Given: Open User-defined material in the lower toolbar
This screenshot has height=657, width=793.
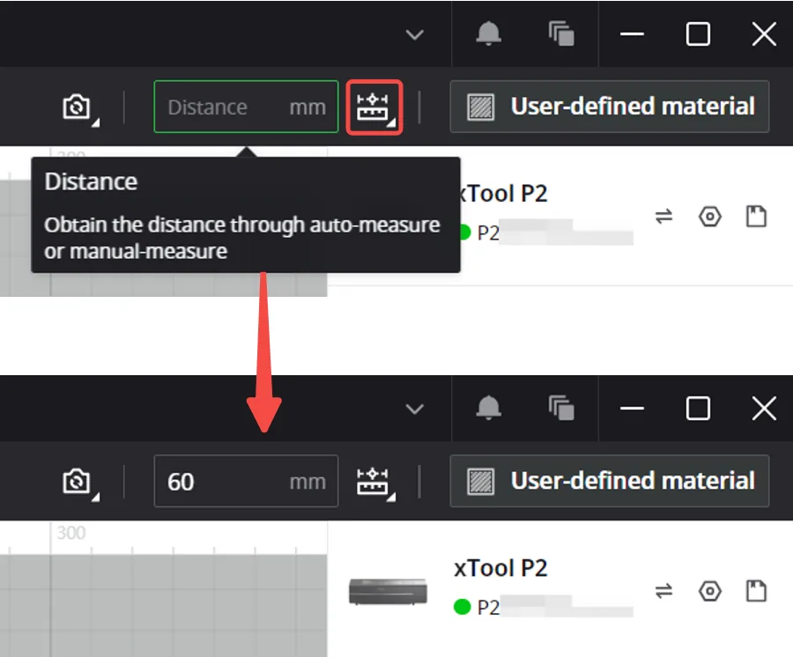Looking at the screenshot, I should pyautogui.click(x=610, y=481).
